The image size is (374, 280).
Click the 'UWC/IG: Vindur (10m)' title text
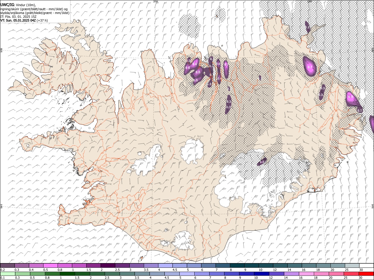click(18, 5)
